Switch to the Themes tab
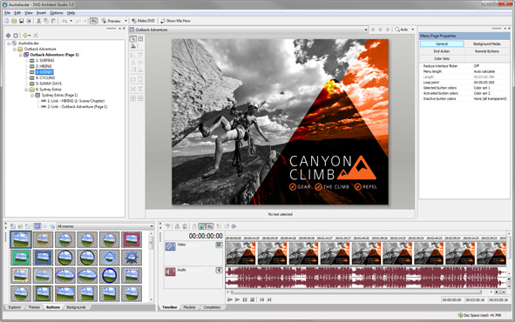The height and width of the screenshot is (322, 515). click(34, 307)
